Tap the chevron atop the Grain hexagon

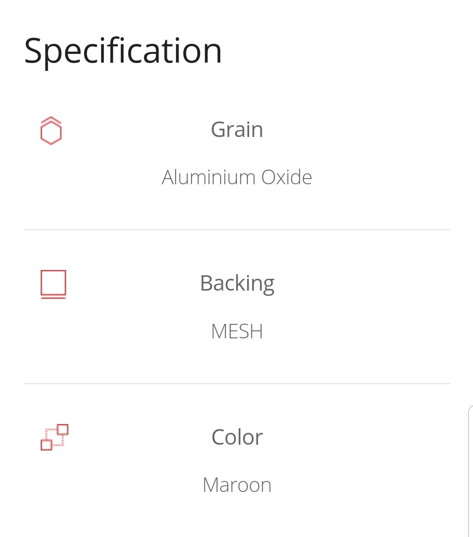[51, 119]
